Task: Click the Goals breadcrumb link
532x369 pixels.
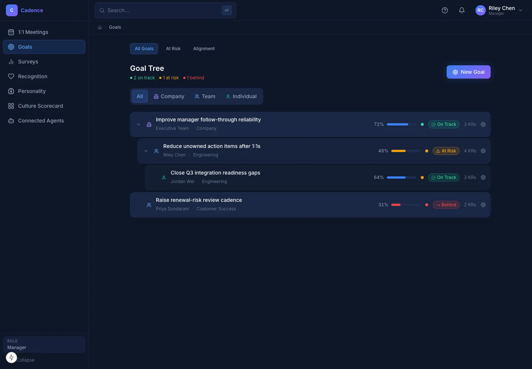Action: pos(115,27)
